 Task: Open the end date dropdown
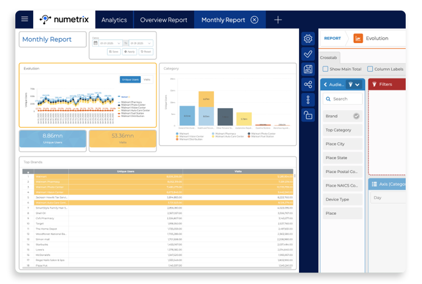(x=141, y=43)
